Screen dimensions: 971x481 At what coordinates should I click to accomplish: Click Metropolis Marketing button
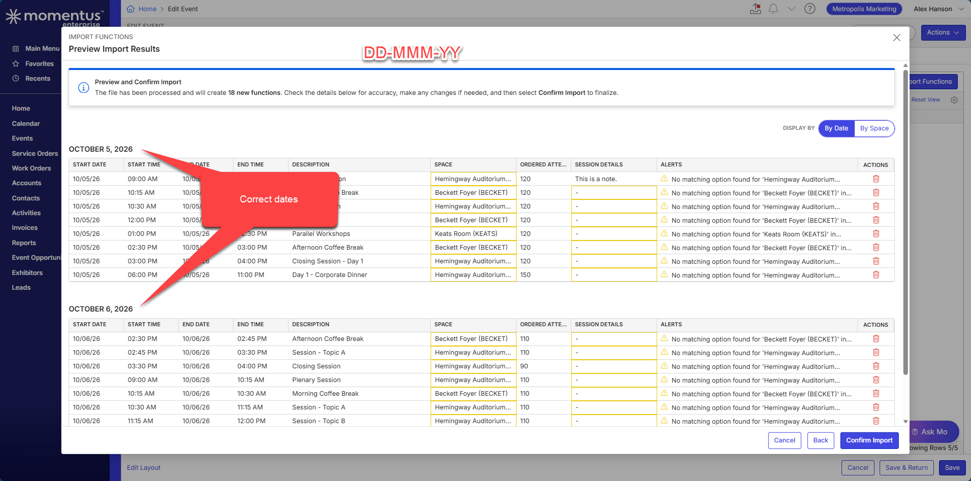pyautogui.click(x=864, y=9)
